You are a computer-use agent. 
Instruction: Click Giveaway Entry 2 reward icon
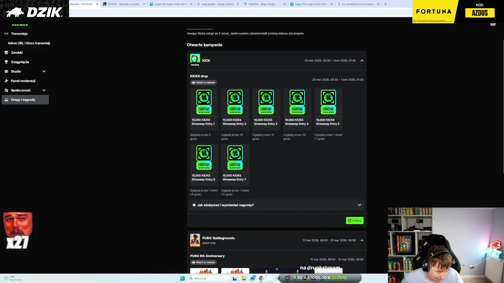(235, 102)
